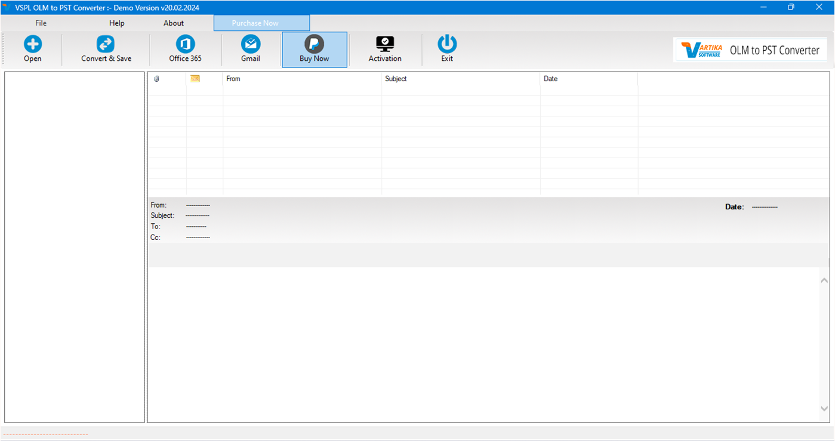Click the application icon in the title bar

point(6,7)
